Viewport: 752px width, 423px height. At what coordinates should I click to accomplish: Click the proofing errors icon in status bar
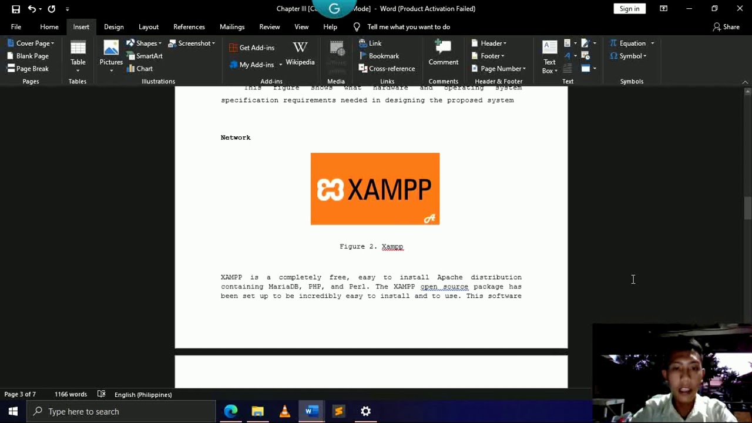click(101, 395)
